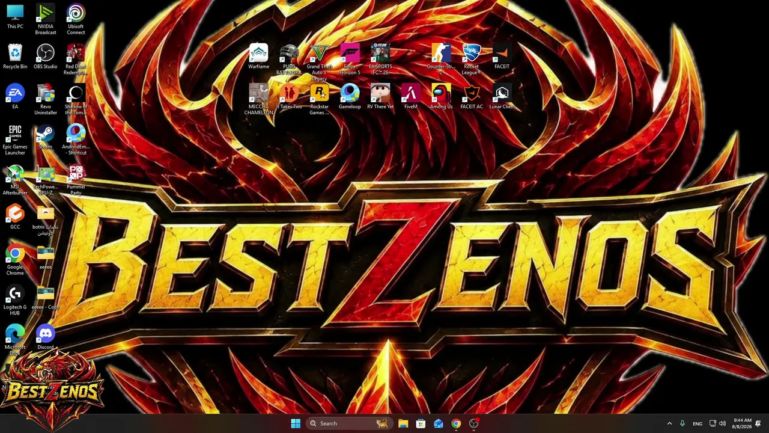Open Microsoft Store from the taskbar
769x433 pixels.
(x=421, y=423)
